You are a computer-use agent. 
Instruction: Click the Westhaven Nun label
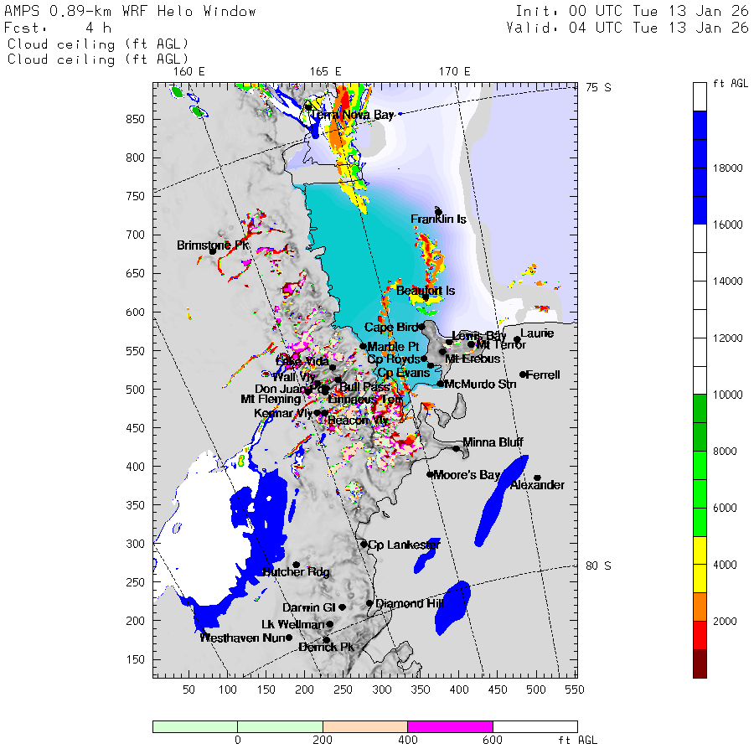pos(243,638)
